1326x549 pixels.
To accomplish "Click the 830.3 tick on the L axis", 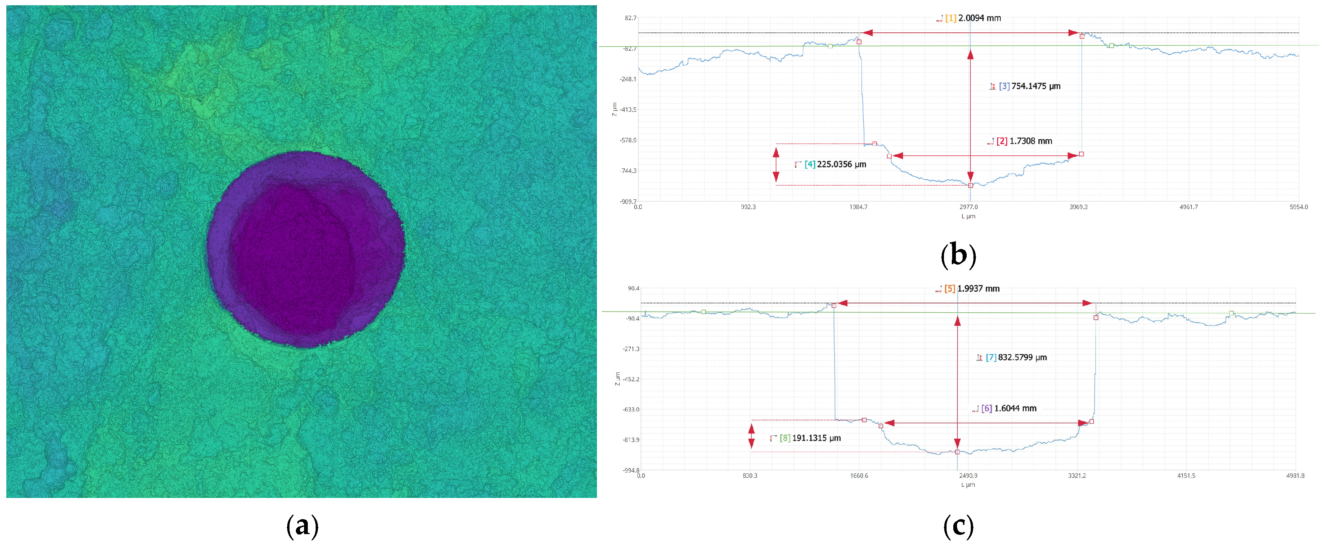I will (750, 476).
